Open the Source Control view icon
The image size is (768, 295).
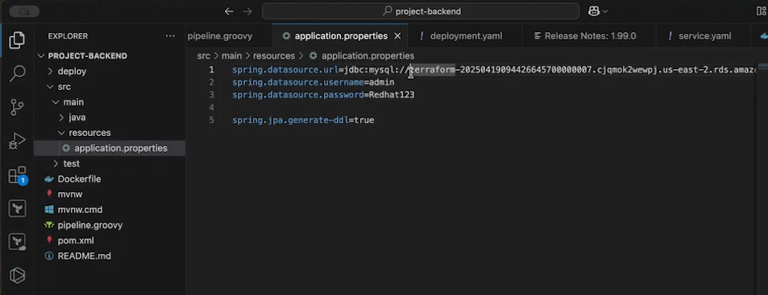[x=17, y=107]
